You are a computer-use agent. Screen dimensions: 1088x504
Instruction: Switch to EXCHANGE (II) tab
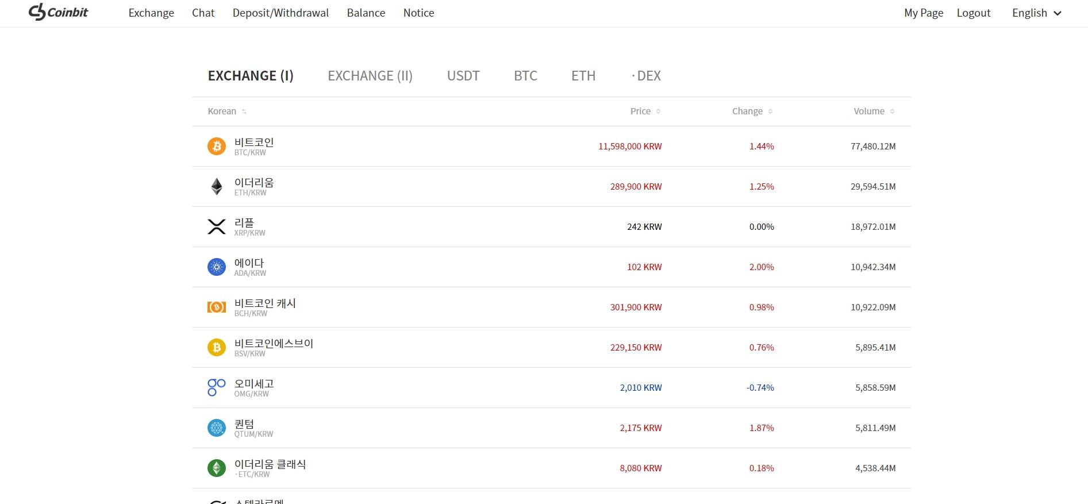[370, 76]
